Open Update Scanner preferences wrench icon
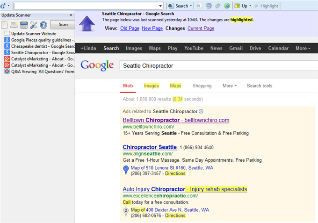Screen dimensions: 318x223 34,25
